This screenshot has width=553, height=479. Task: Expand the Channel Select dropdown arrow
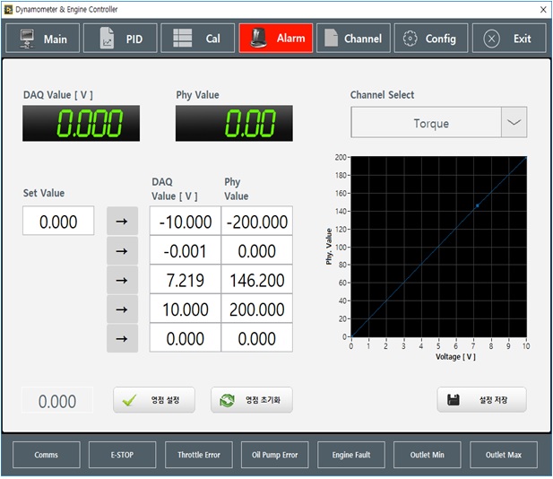coord(514,123)
